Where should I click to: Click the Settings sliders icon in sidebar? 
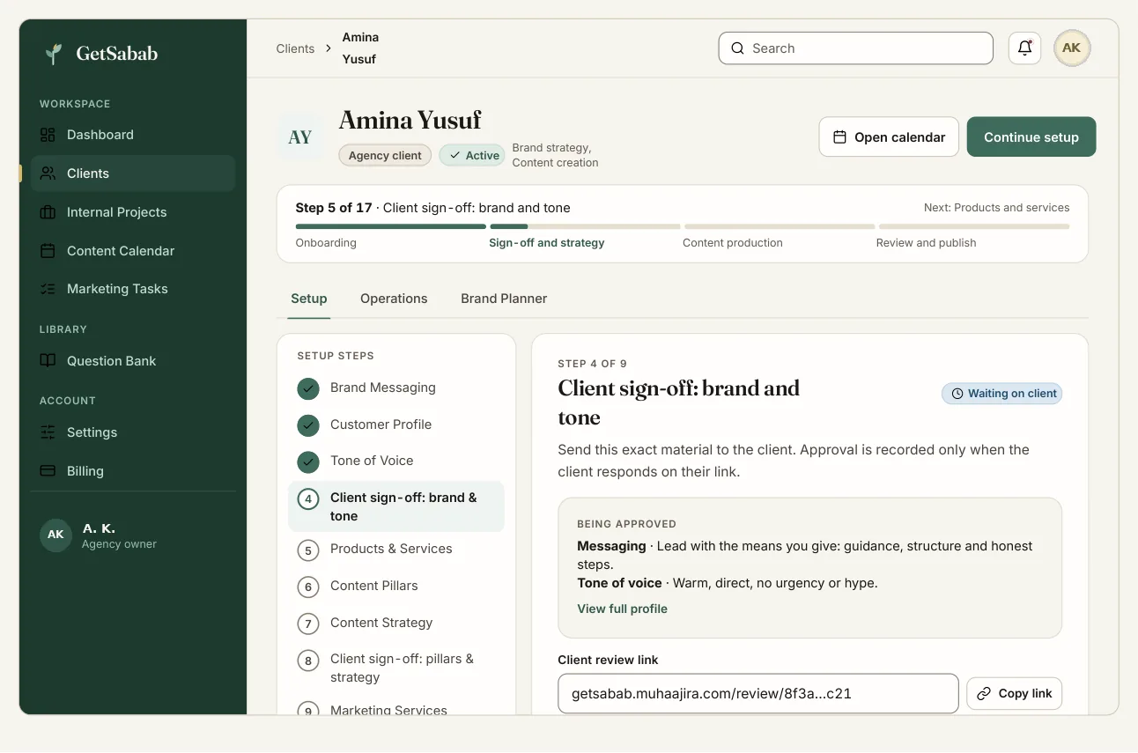click(48, 432)
